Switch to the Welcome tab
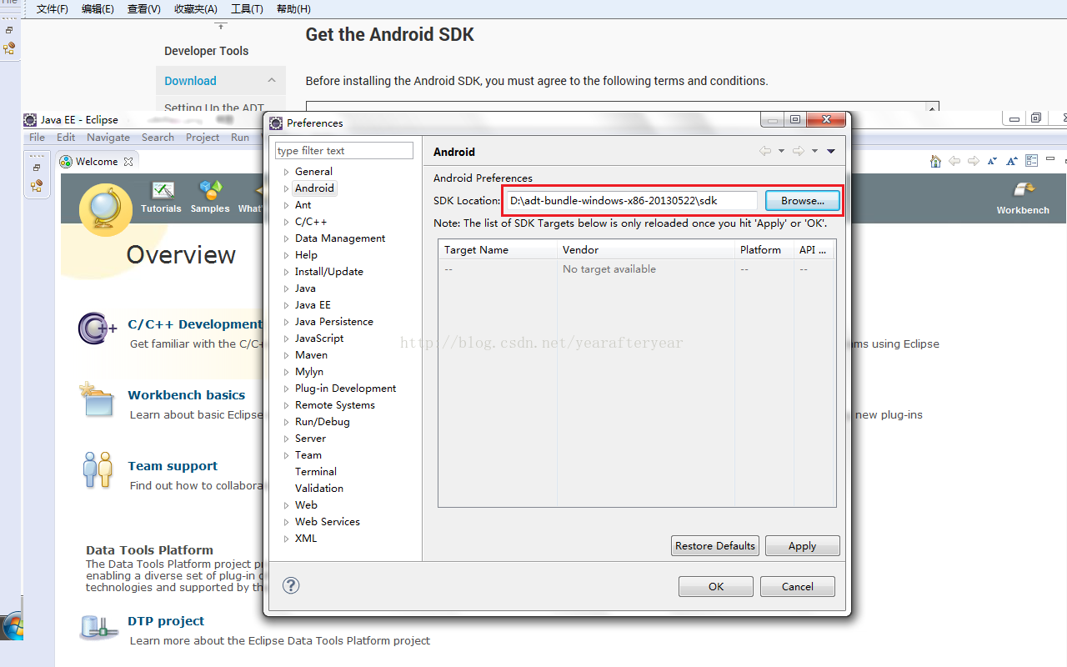Image resolution: width=1067 pixels, height=667 pixels. [97, 162]
